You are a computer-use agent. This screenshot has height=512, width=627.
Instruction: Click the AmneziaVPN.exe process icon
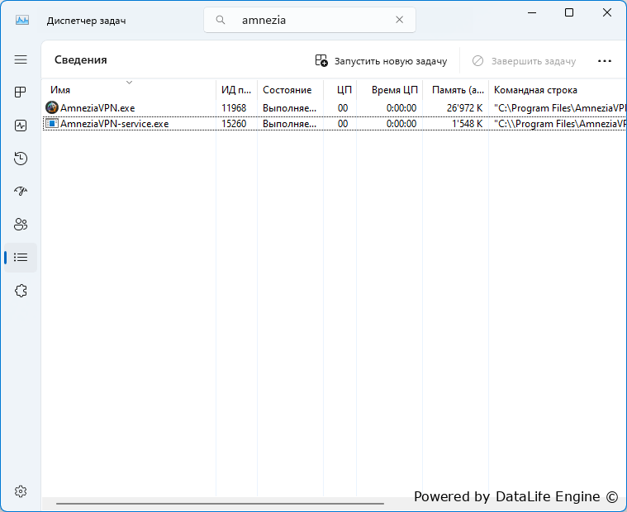52,107
